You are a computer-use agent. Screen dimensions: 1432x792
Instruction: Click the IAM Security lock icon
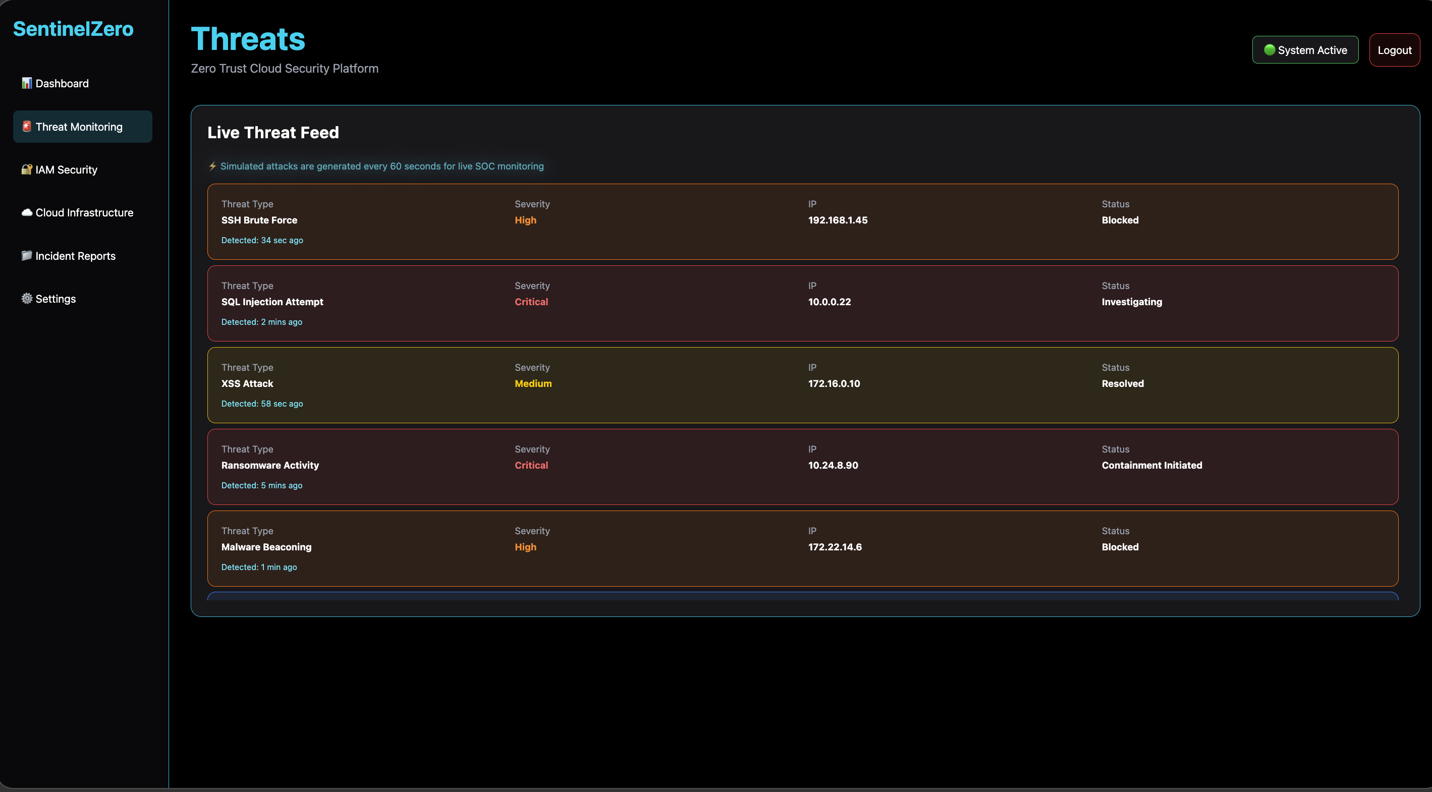point(27,169)
